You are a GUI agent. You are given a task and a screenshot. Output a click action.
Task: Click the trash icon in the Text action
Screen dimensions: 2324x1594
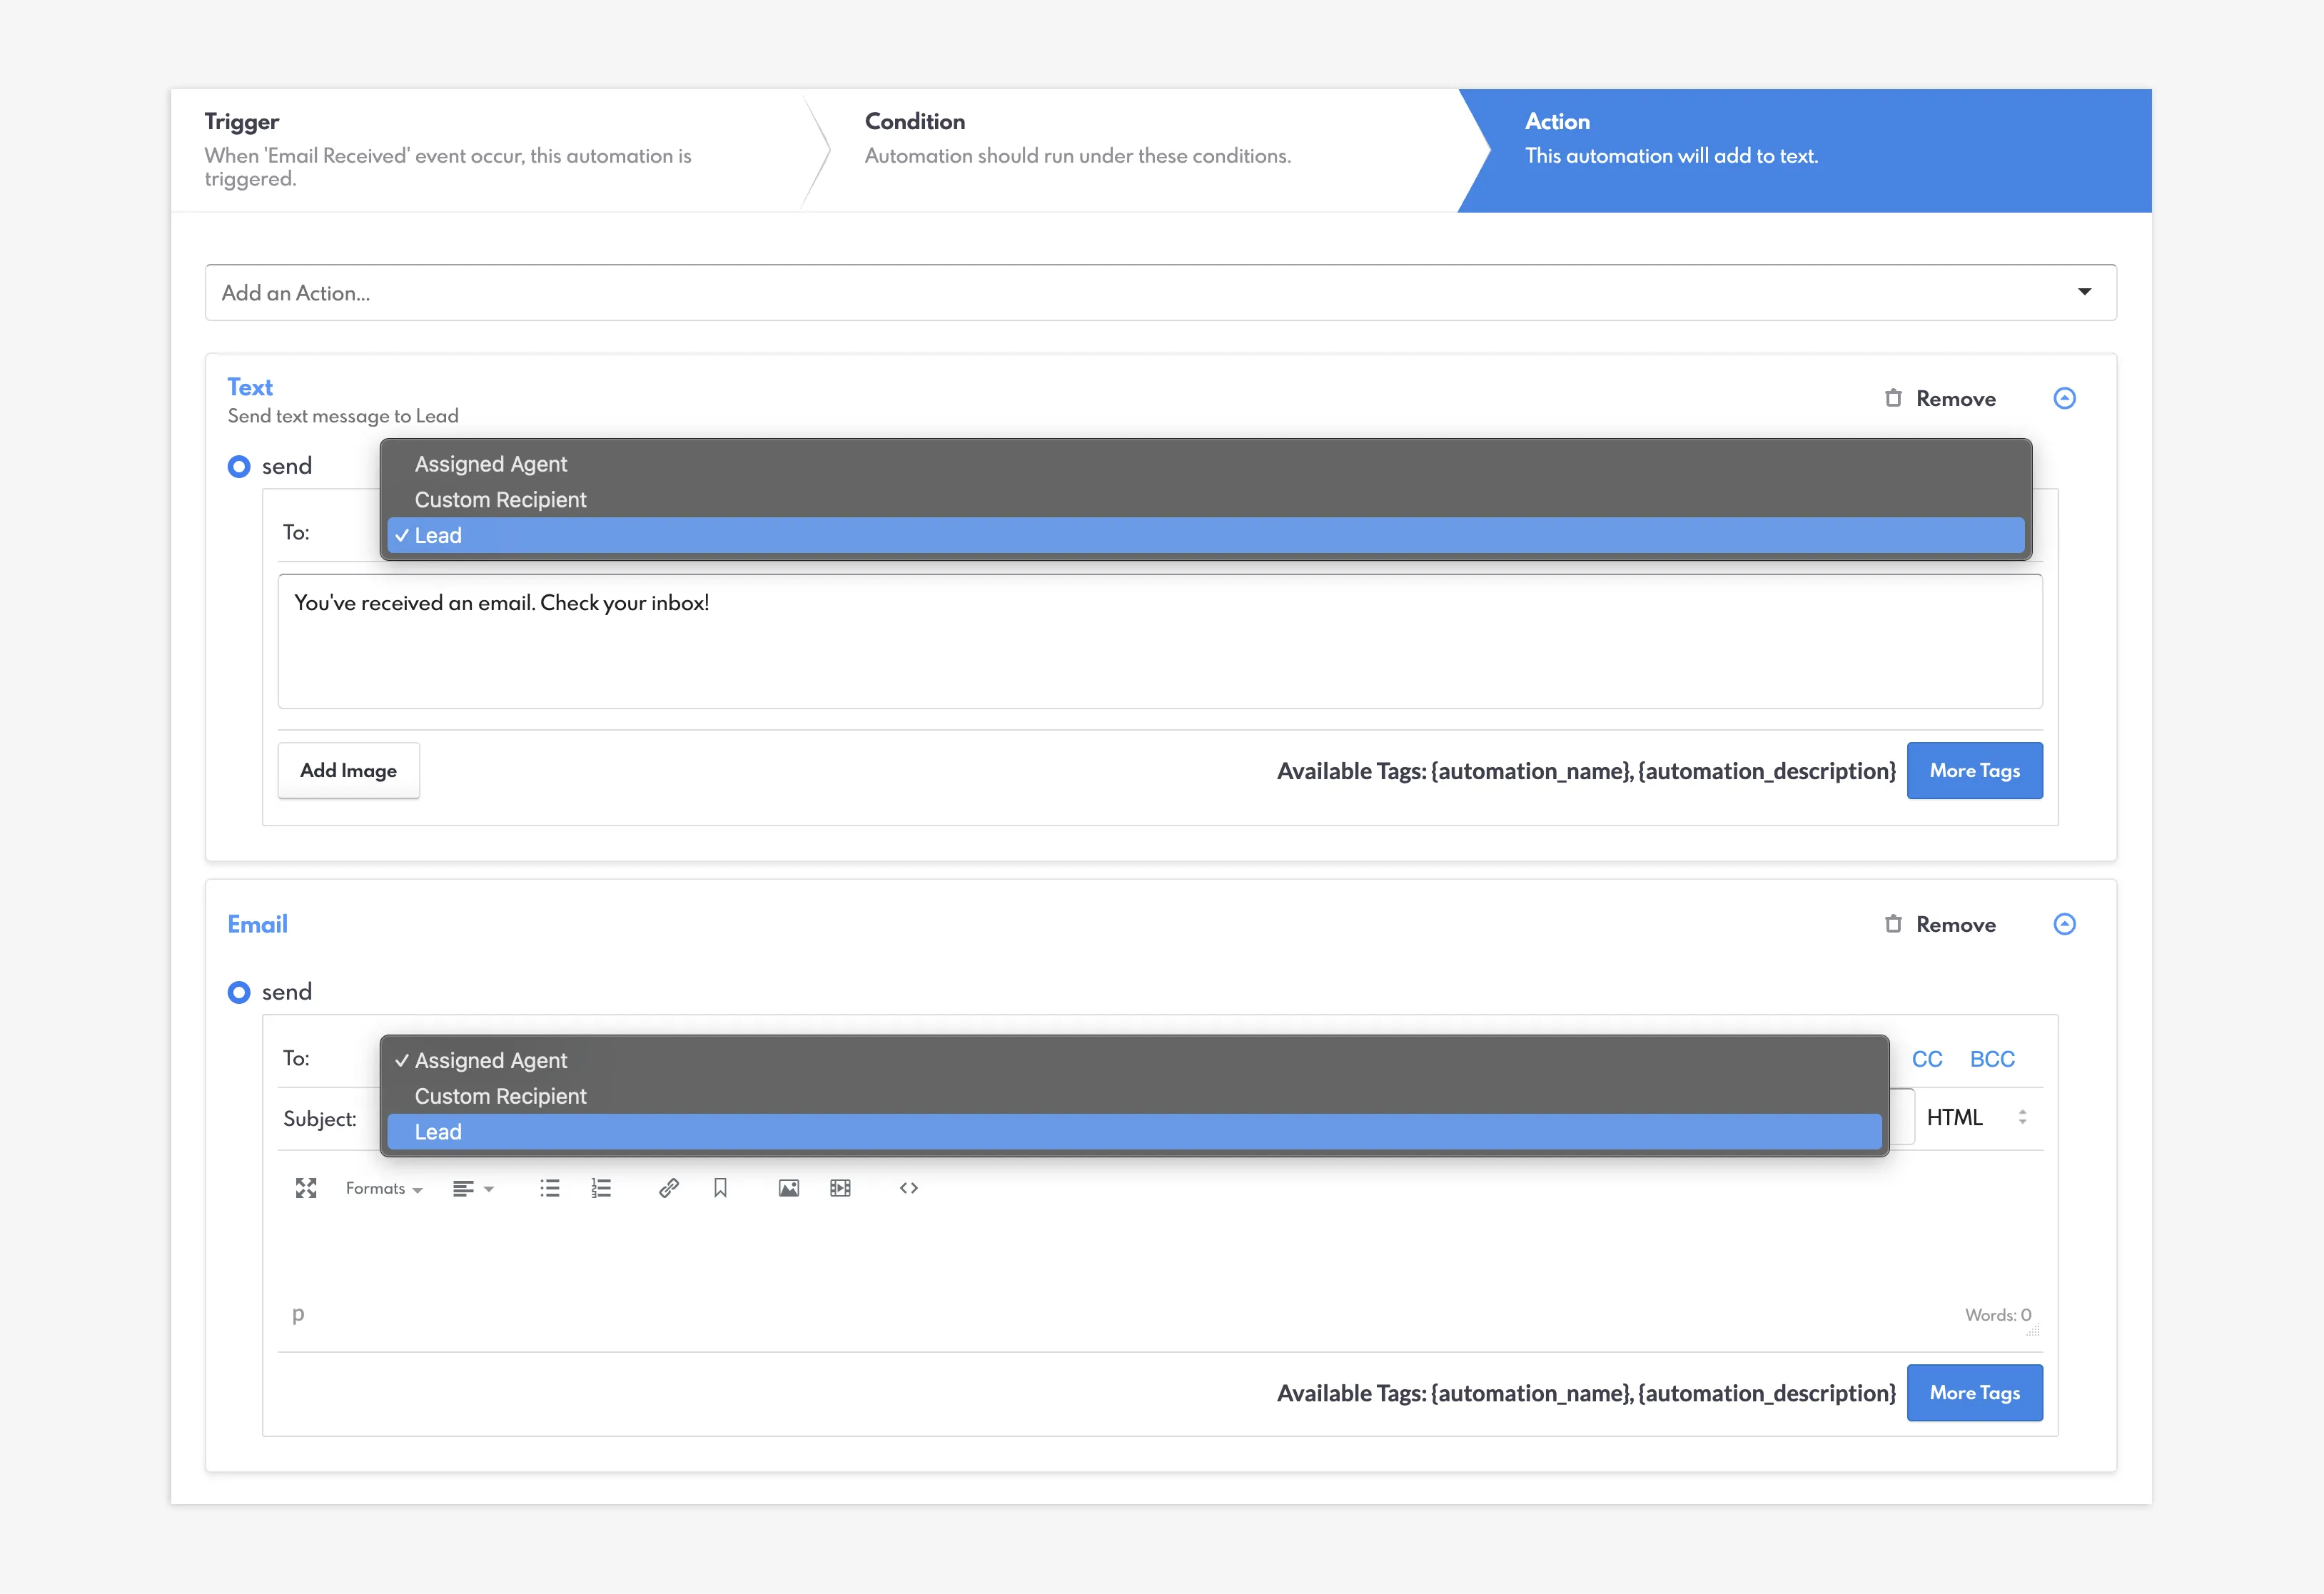pos(1893,397)
